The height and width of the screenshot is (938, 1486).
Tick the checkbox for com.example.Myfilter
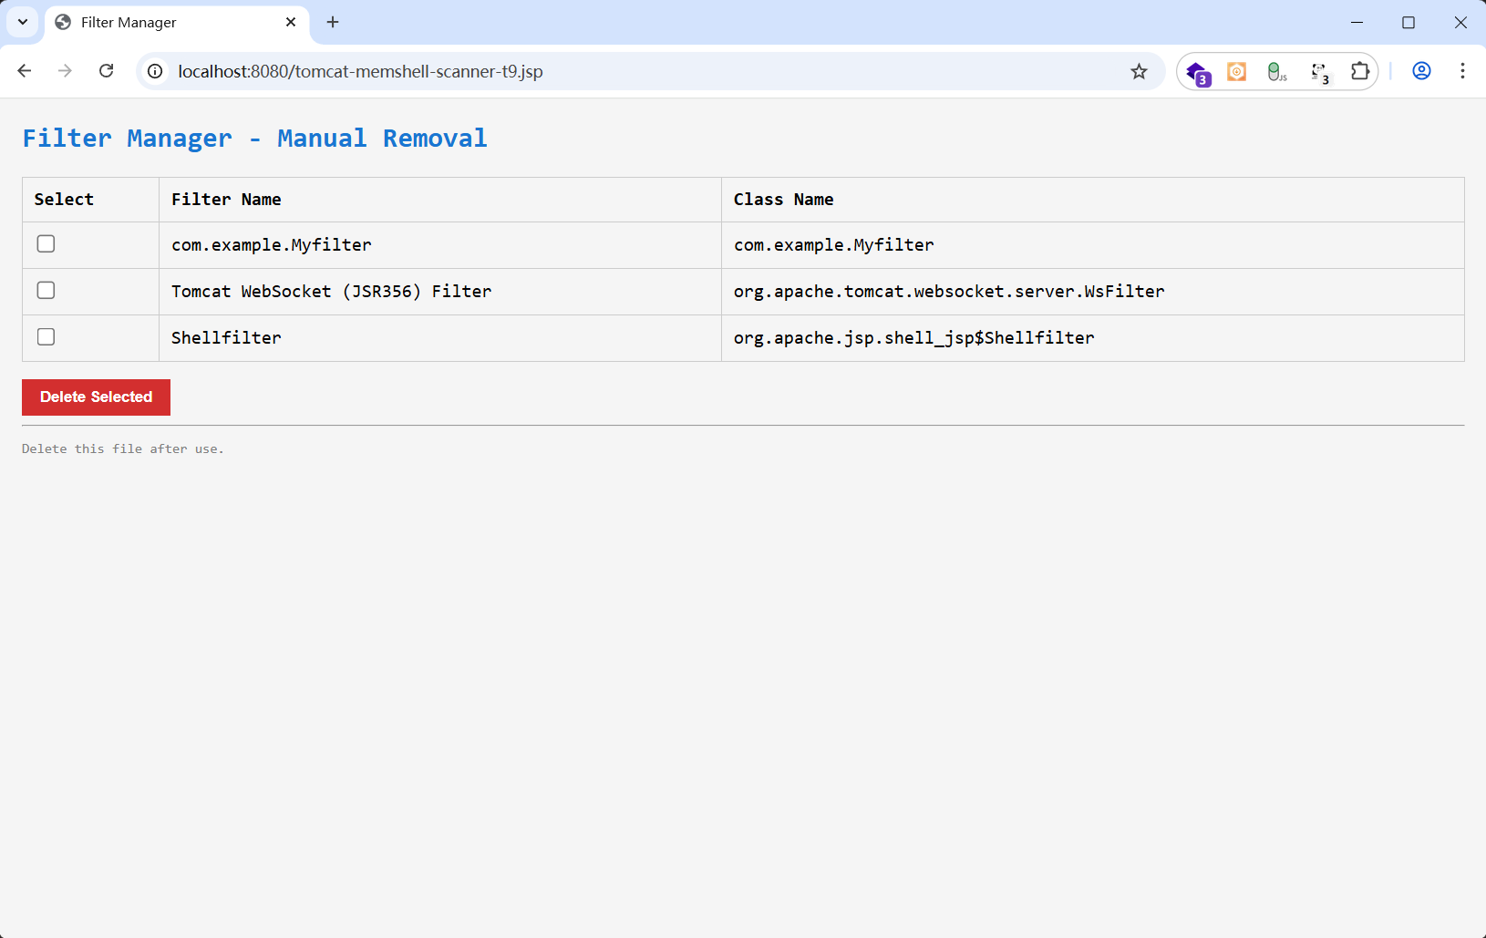[x=46, y=243]
